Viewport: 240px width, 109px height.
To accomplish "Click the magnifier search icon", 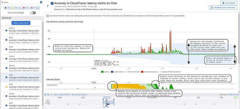I will tap(2, 2).
